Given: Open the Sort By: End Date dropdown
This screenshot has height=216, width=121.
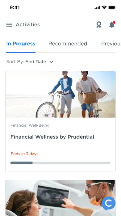Looking at the screenshot, I should coord(30,62).
